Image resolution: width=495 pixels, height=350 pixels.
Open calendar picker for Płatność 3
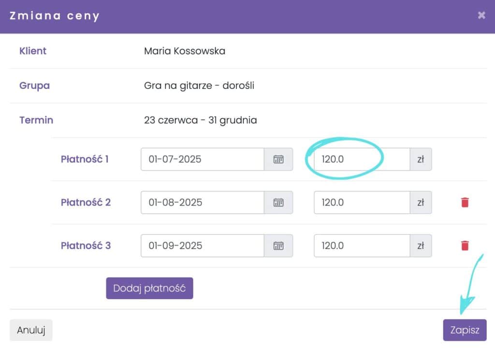point(278,246)
